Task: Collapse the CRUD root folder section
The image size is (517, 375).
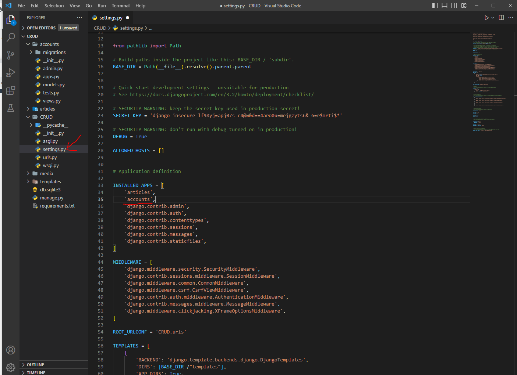Action: (x=54, y=36)
